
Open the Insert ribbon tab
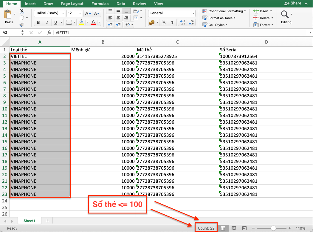30,4
